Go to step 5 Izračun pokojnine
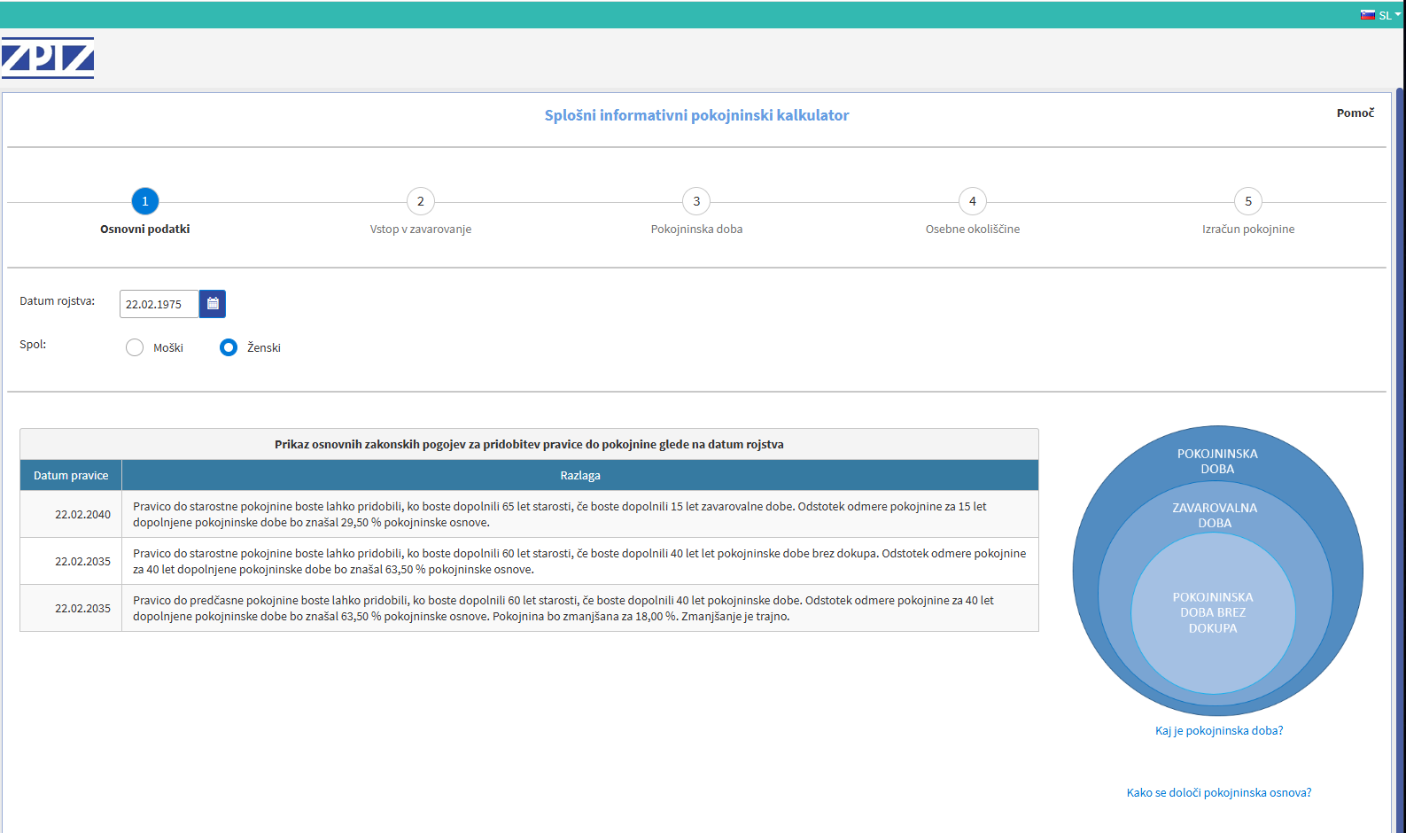The image size is (1406, 833). (x=1248, y=201)
